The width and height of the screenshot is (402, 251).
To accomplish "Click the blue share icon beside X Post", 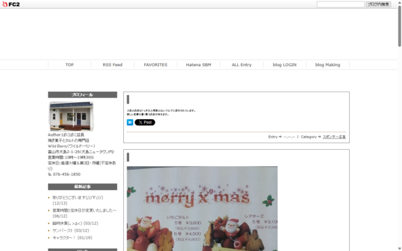I will coord(130,122).
